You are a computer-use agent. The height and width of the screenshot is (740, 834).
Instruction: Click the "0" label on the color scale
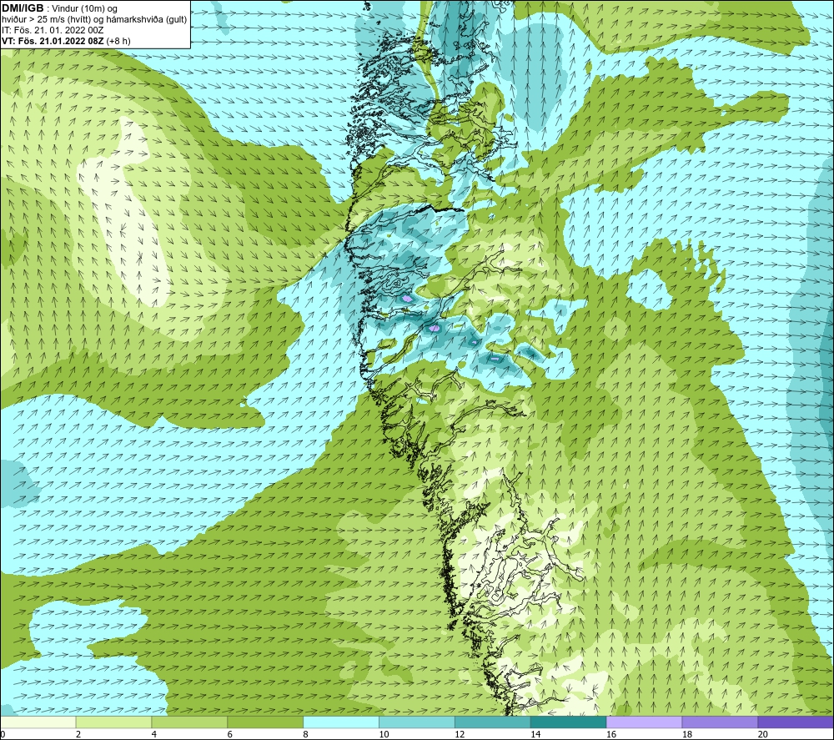coord(3,735)
